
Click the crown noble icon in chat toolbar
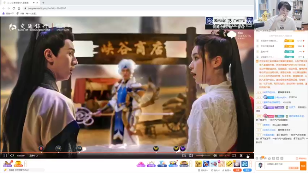(269, 158)
